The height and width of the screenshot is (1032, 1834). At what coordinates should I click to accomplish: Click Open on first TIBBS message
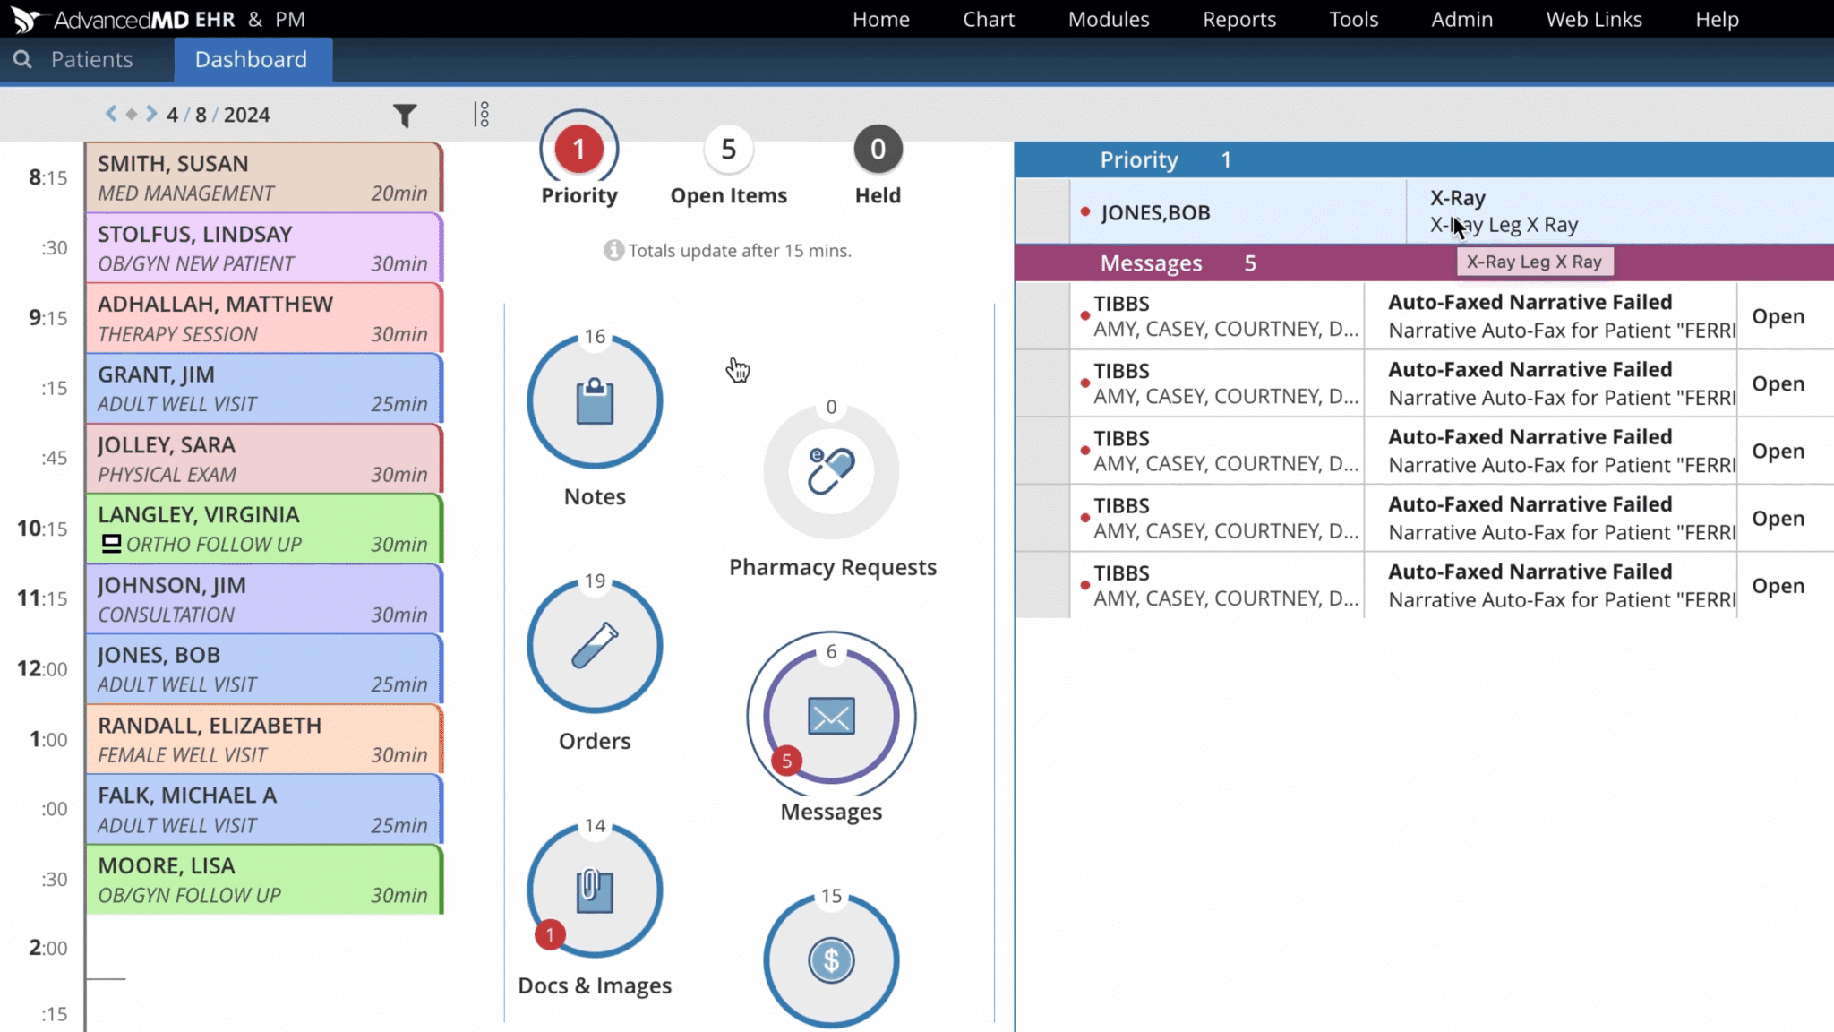1778,316
